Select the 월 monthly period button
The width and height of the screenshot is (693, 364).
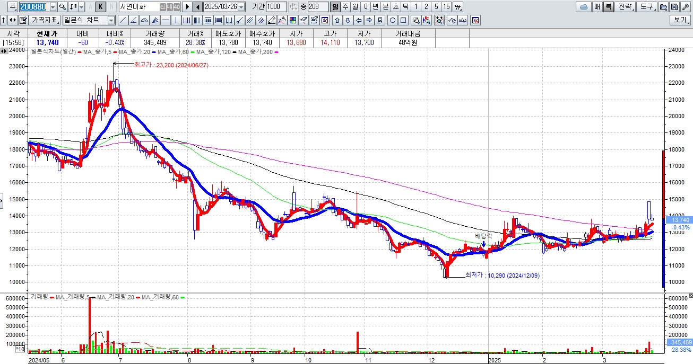pos(356,7)
